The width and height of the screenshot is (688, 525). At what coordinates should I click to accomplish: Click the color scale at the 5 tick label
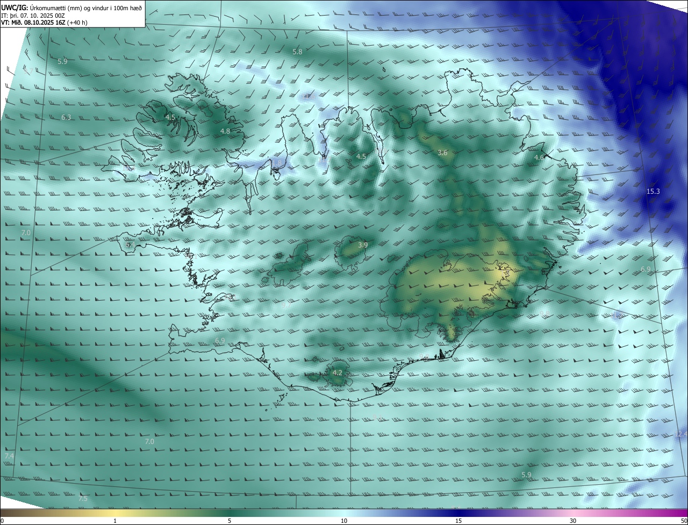pyautogui.click(x=230, y=521)
